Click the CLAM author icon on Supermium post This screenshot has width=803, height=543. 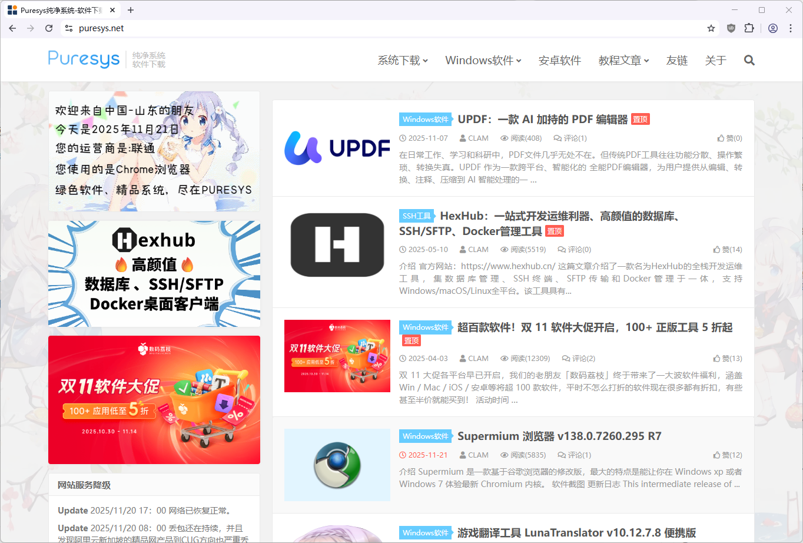(x=464, y=455)
